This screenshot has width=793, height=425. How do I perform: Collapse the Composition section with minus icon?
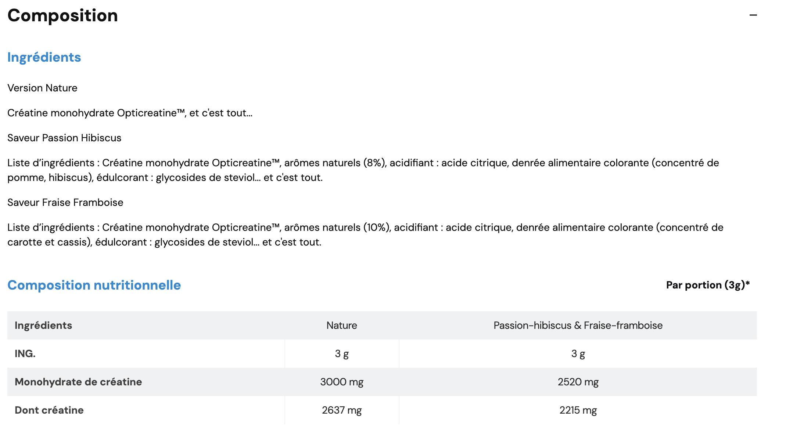[x=753, y=15]
